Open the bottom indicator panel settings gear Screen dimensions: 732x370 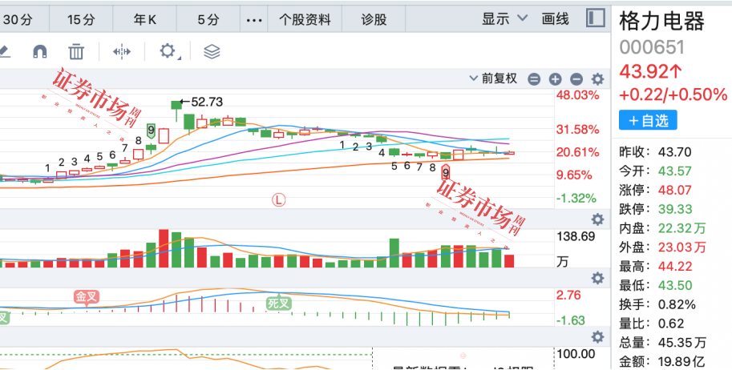pos(597,337)
